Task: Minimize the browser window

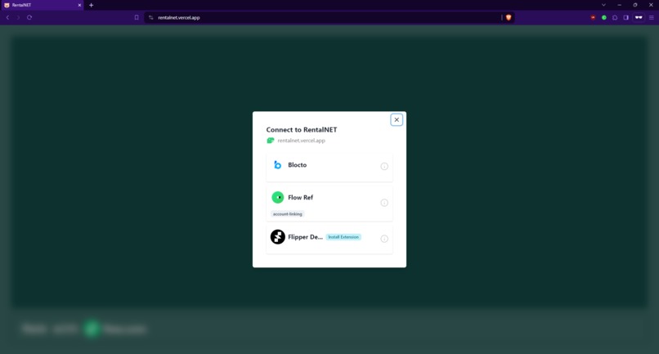Action: point(619,5)
